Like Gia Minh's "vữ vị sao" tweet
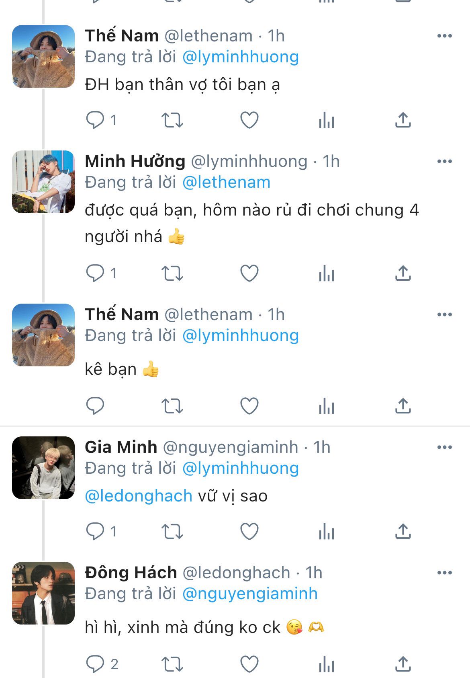Screen dimensions: 470x678 coord(249,532)
